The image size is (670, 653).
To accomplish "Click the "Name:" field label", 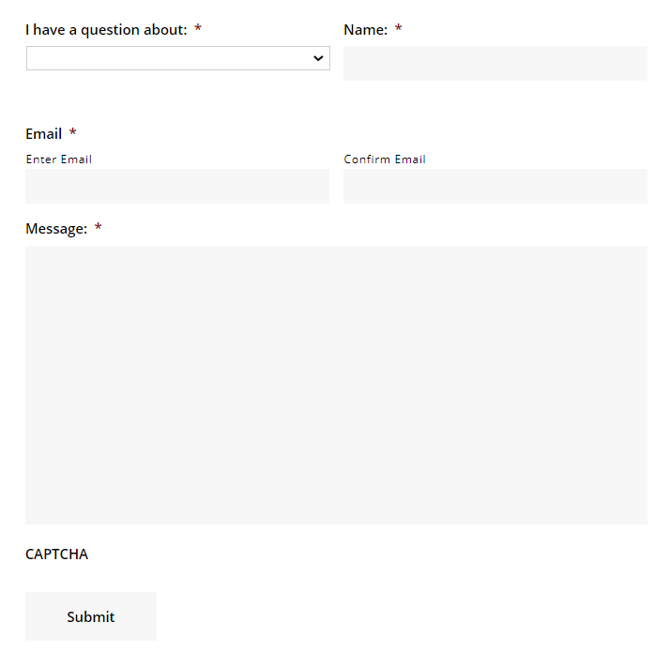I will coord(365,30).
